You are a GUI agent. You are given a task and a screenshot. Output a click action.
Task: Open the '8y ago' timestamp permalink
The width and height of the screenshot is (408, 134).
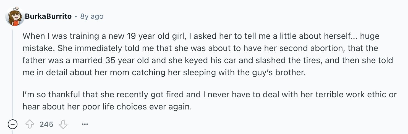92,17
